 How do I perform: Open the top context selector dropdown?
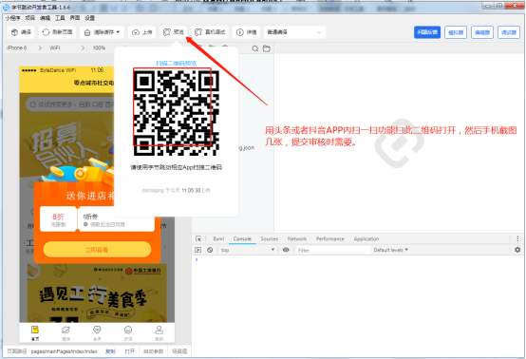247,250
